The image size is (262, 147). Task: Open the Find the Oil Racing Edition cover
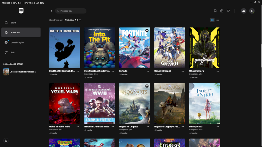(65, 48)
